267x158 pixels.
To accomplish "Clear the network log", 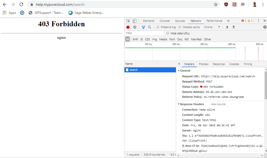I will [x=135, y=27].
